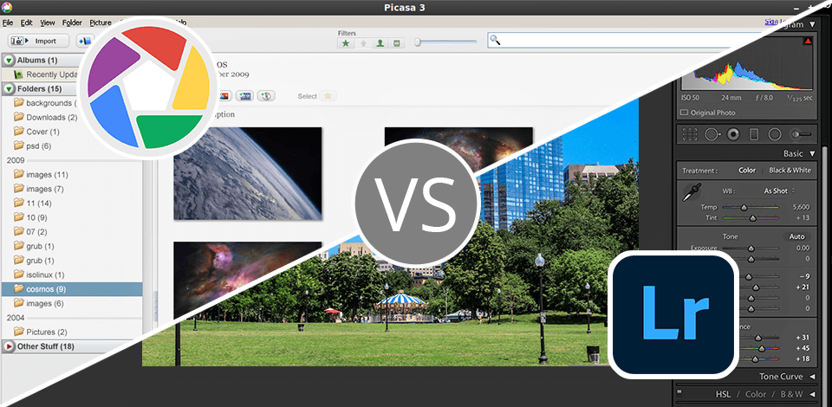Expand the Other Stuff (18) section
The height and width of the screenshot is (407, 832).
pyautogui.click(x=9, y=346)
